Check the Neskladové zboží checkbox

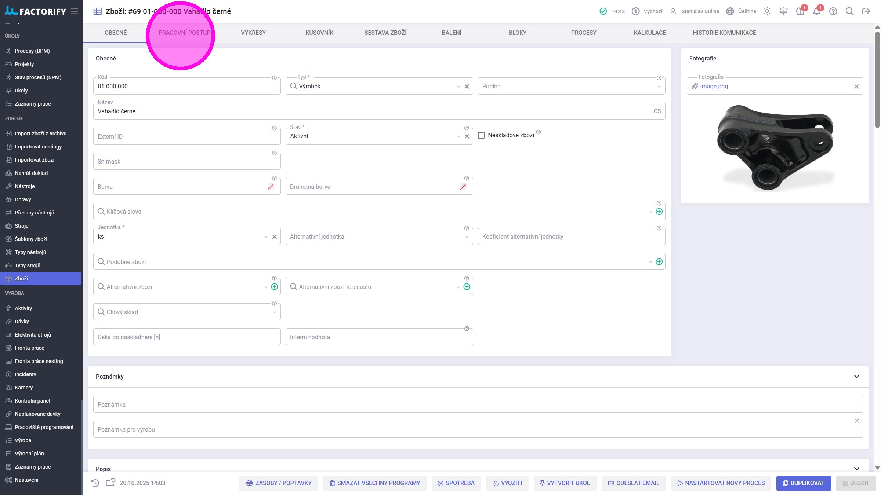pos(481,135)
